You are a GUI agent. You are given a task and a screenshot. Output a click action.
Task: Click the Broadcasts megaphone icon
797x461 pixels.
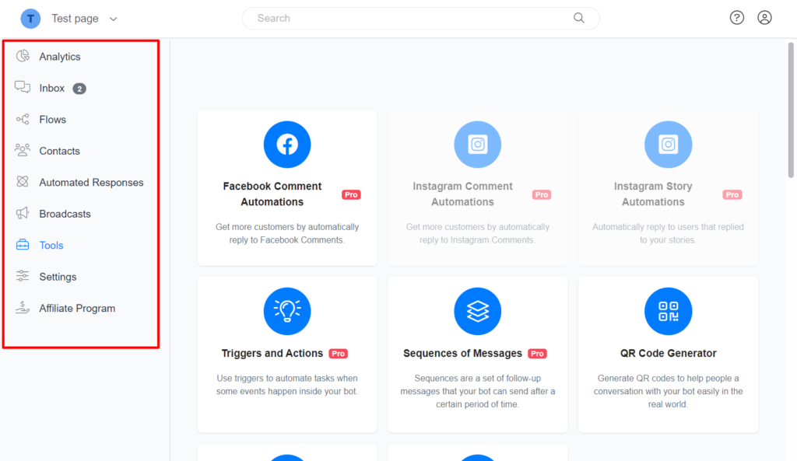[x=23, y=213]
